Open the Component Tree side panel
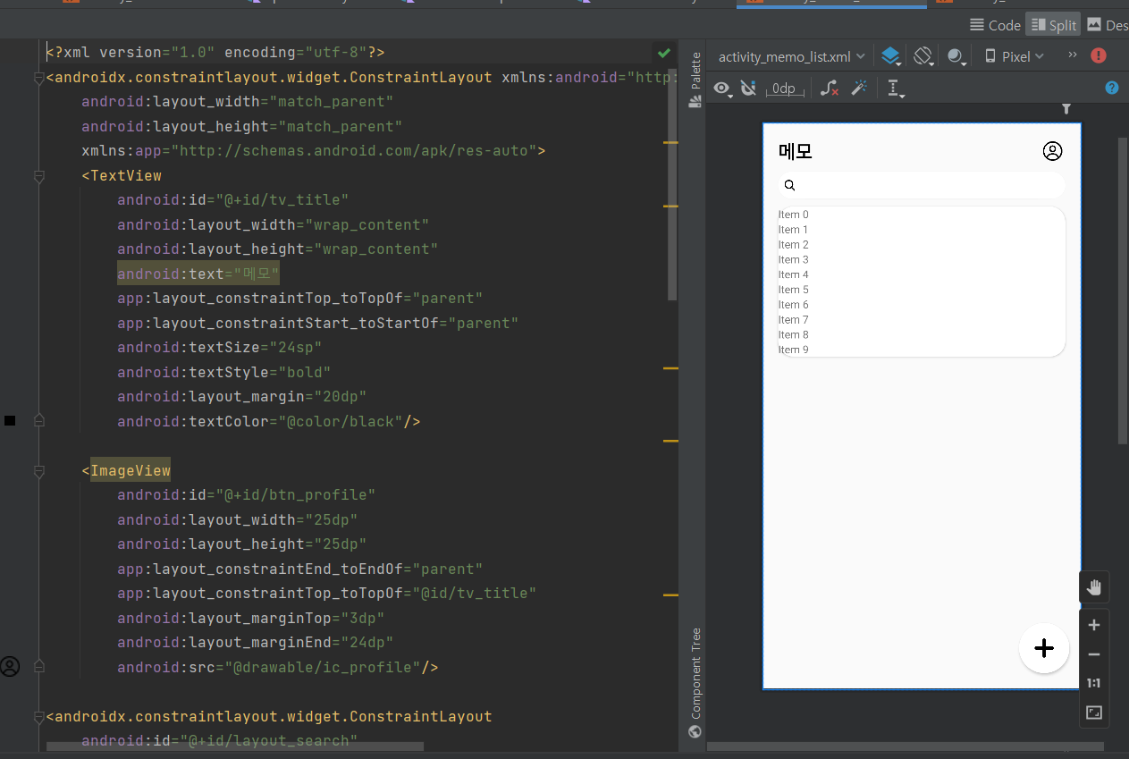This screenshot has height=759, width=1129. point(695,683)
